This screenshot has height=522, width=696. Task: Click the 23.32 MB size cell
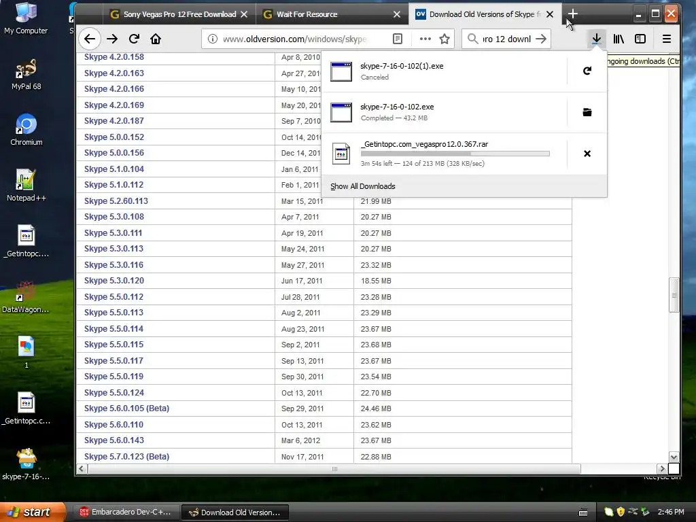tap(376, 265)
